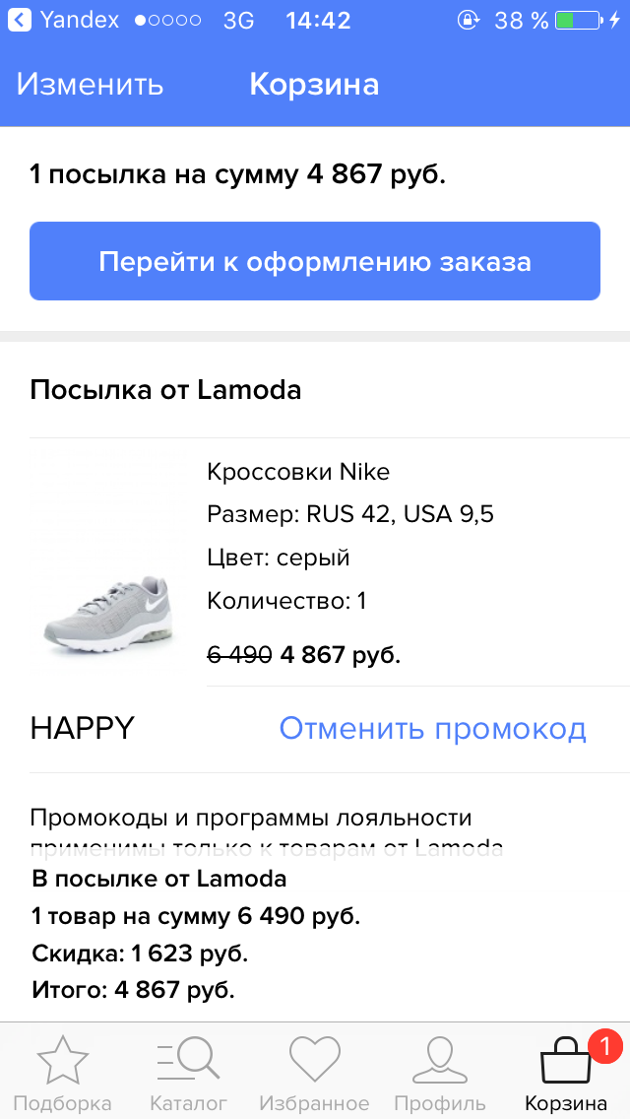
Task: Tap the Корзина bag icon
Action: 567,1064
